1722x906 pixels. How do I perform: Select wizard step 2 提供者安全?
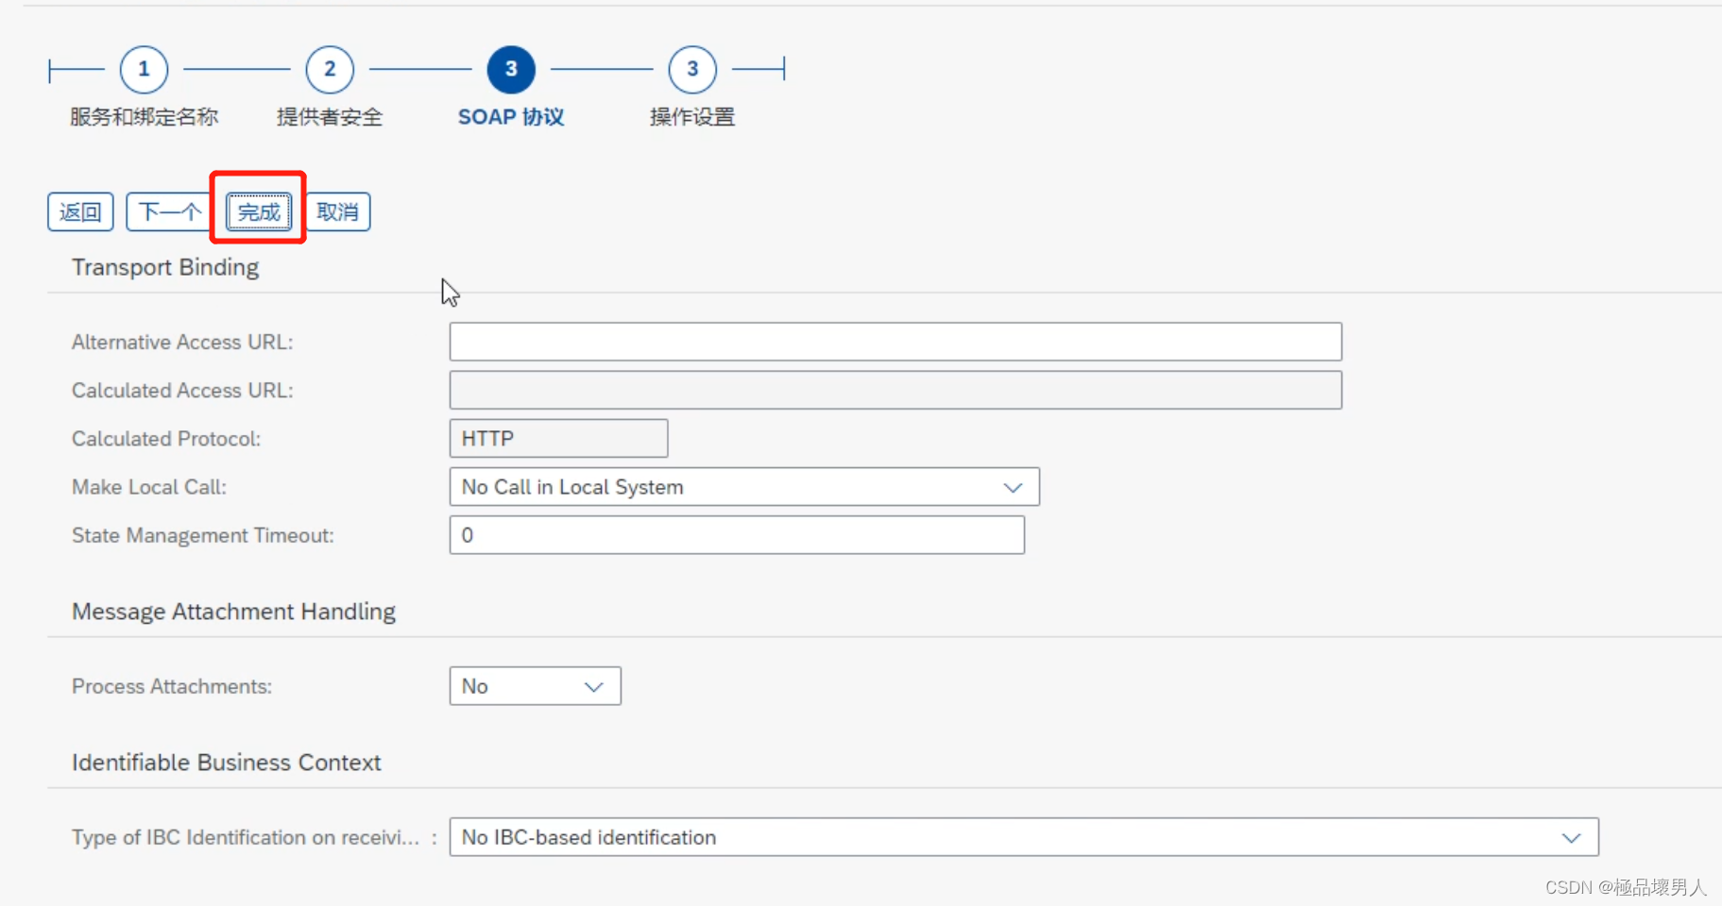[328, 69]
